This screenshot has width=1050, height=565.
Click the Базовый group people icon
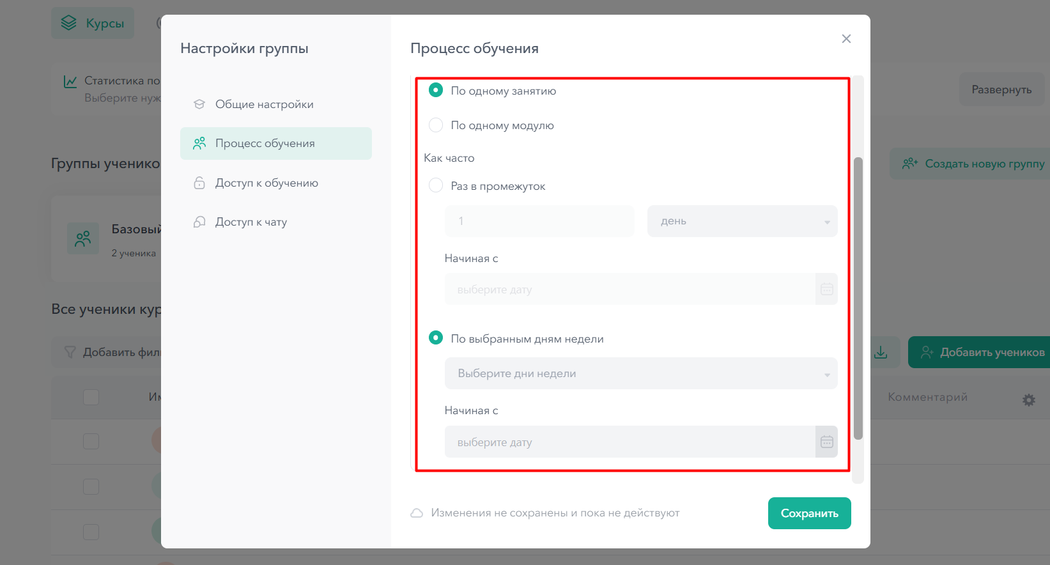click(83, 238)
